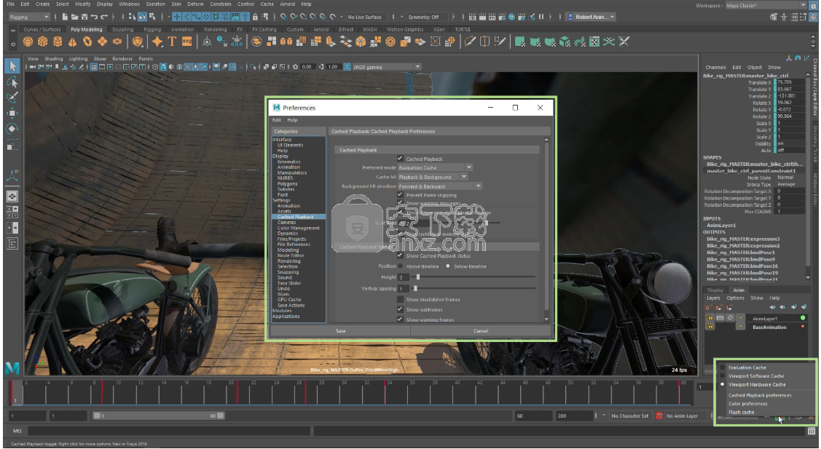Click the Maya logo icon at viewport corner
821x449 pixels.
pyautogui.click(x=12, y=368)
